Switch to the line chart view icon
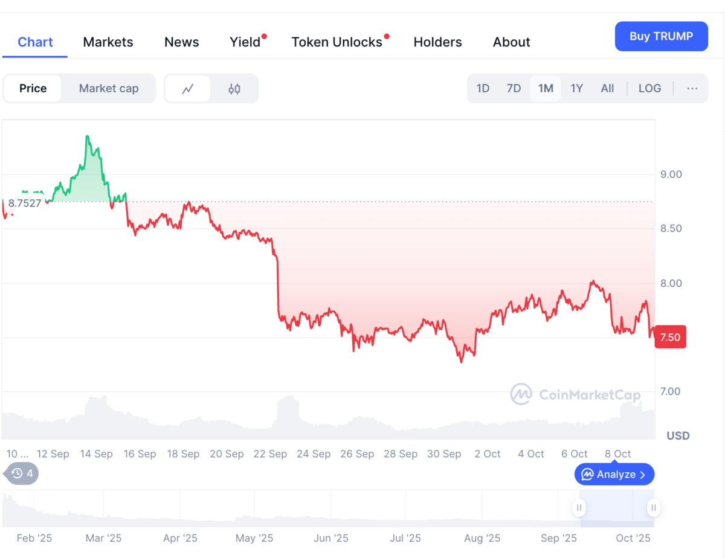Image resolution: width=725 pixels, height=558 pixels. (188, 89)
